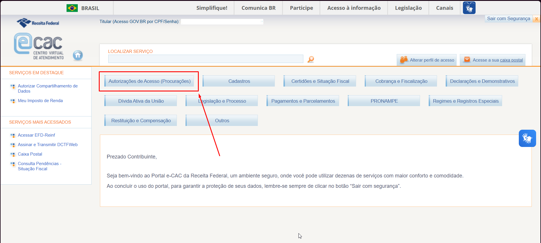The image size is (541, 243).
Task: Open the PRONAMPE category
Action: 384,101
